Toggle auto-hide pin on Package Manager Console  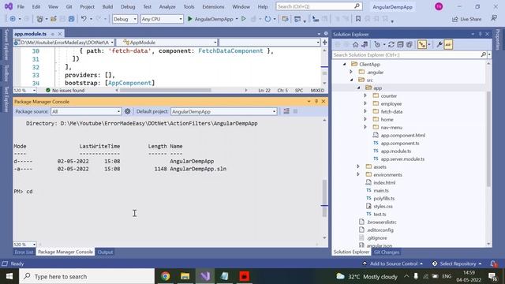tap(316, 102)
